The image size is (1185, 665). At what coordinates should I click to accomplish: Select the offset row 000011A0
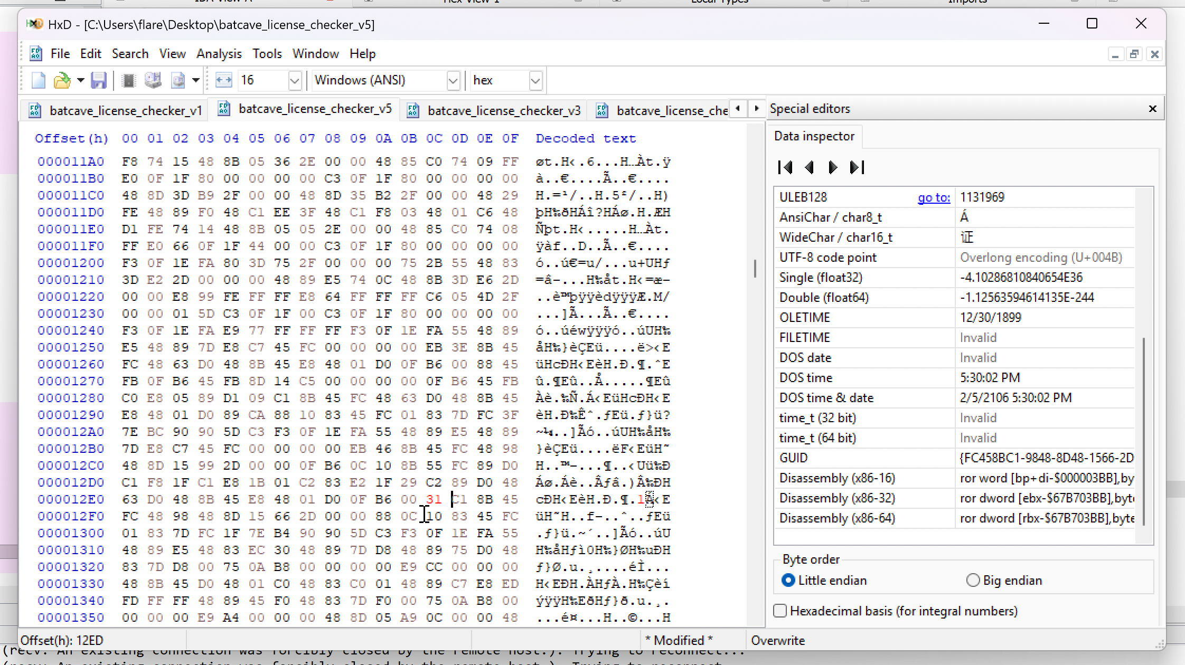click(x=71, y=161)
